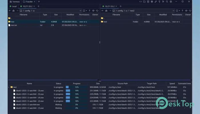Click forward arrow in left file panel
This screenshot has height=114, width=200.
(x=17, y=11)
